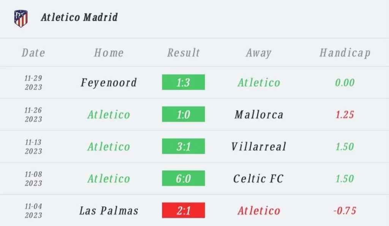Open the 6:0 Celtic FC result
The image size is (389, 226).
(x=183, y=178)
